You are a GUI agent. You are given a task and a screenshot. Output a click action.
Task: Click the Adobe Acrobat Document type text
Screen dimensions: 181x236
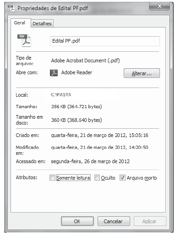(x=85, y=60)
